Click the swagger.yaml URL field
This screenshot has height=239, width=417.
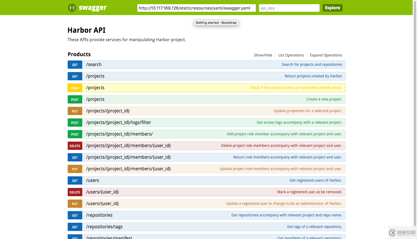pos(196,8)
